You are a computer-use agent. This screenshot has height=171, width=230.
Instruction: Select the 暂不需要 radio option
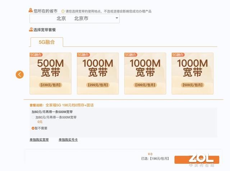[33, 128]
